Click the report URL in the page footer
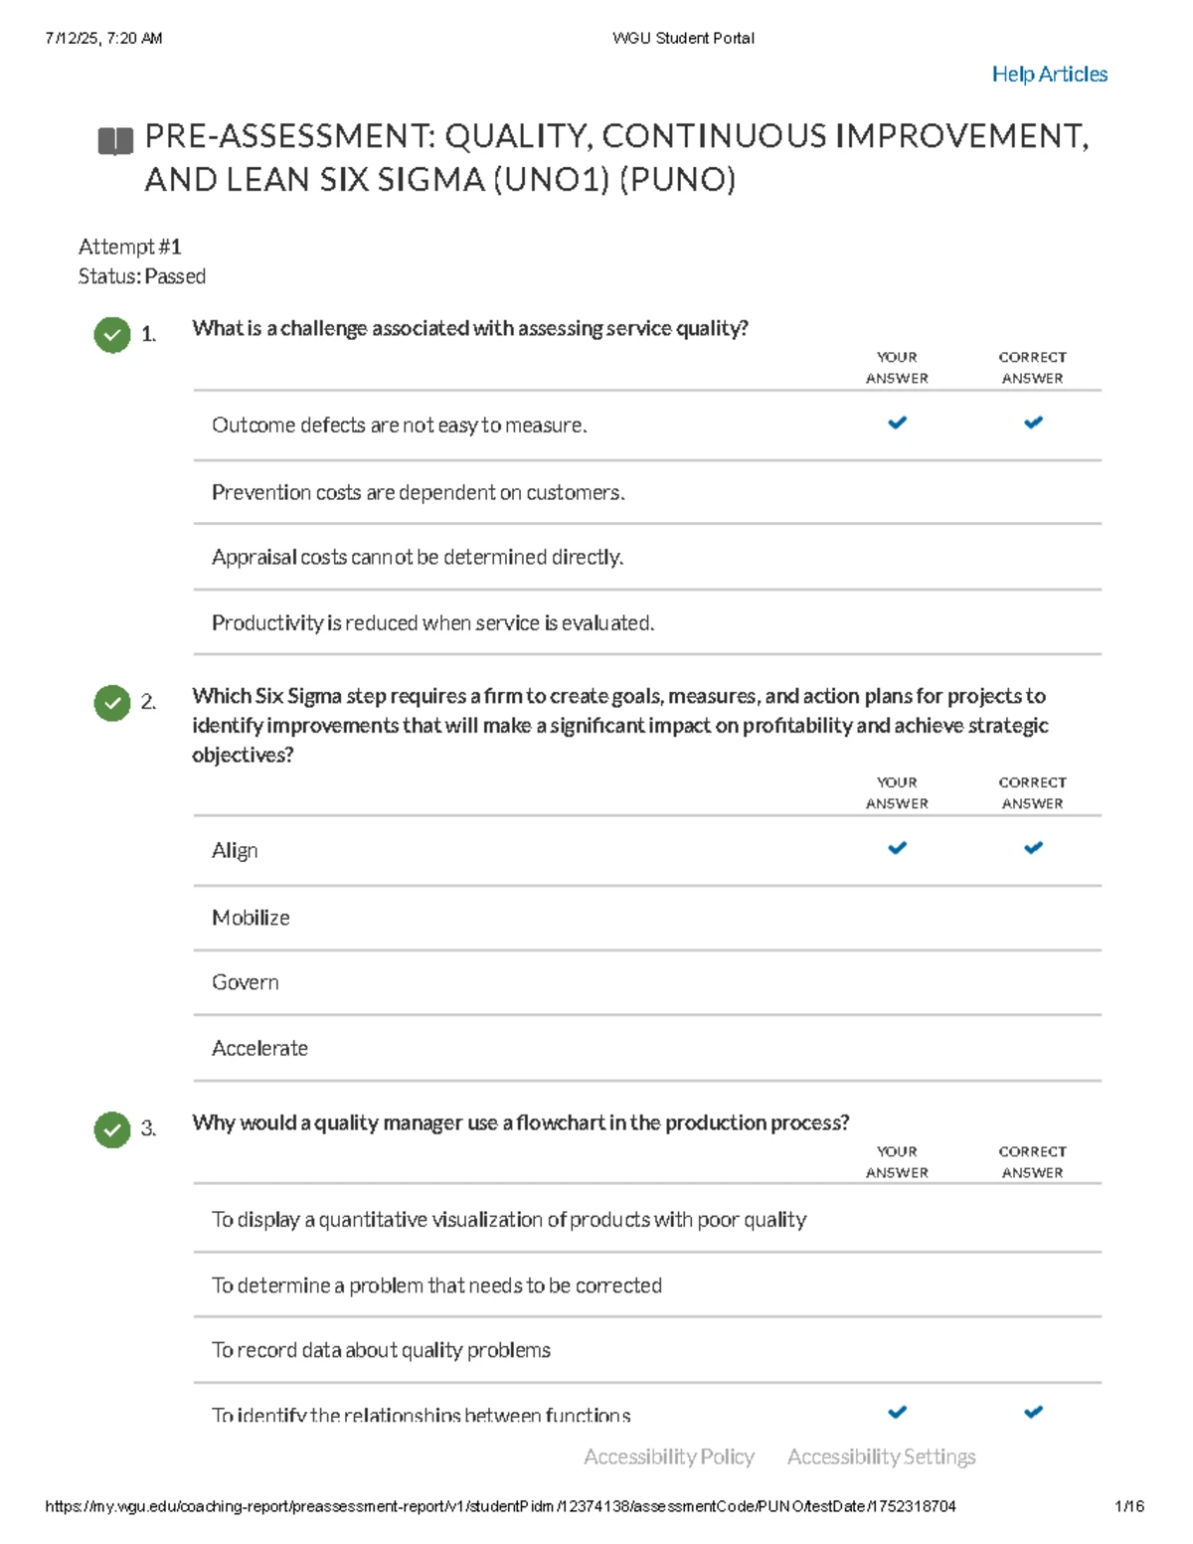This screenshot has width=1193, height=1544. tap(500, 1506)
